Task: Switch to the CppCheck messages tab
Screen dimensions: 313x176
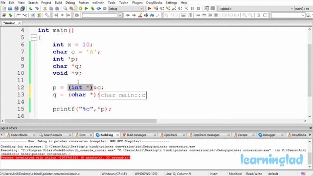Action: (206, 135)
